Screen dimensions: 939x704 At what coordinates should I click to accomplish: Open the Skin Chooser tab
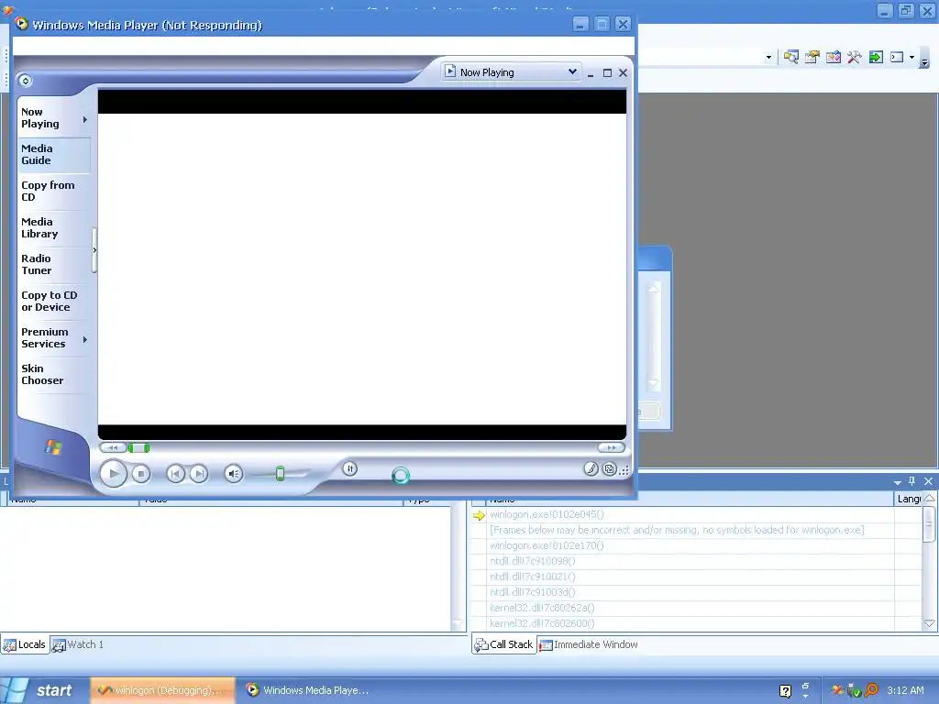pos(42,374)
